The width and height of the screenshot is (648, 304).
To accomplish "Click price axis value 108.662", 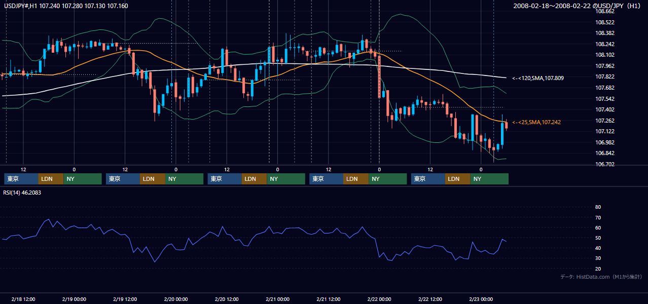I will click(605, 12).
